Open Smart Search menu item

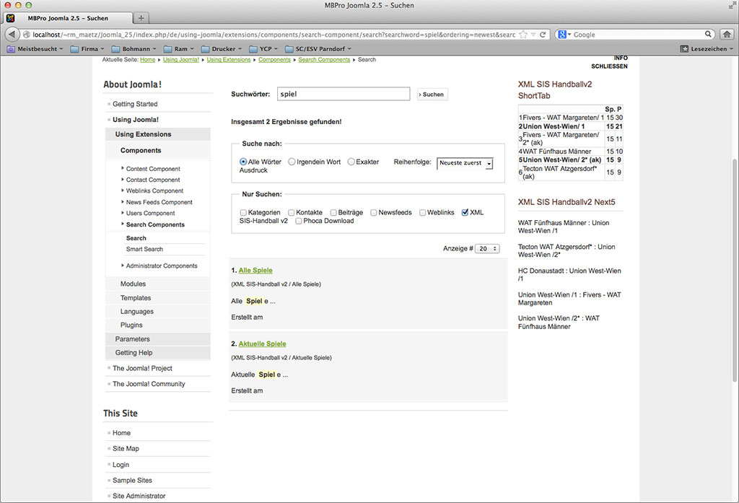click(144, 249)
